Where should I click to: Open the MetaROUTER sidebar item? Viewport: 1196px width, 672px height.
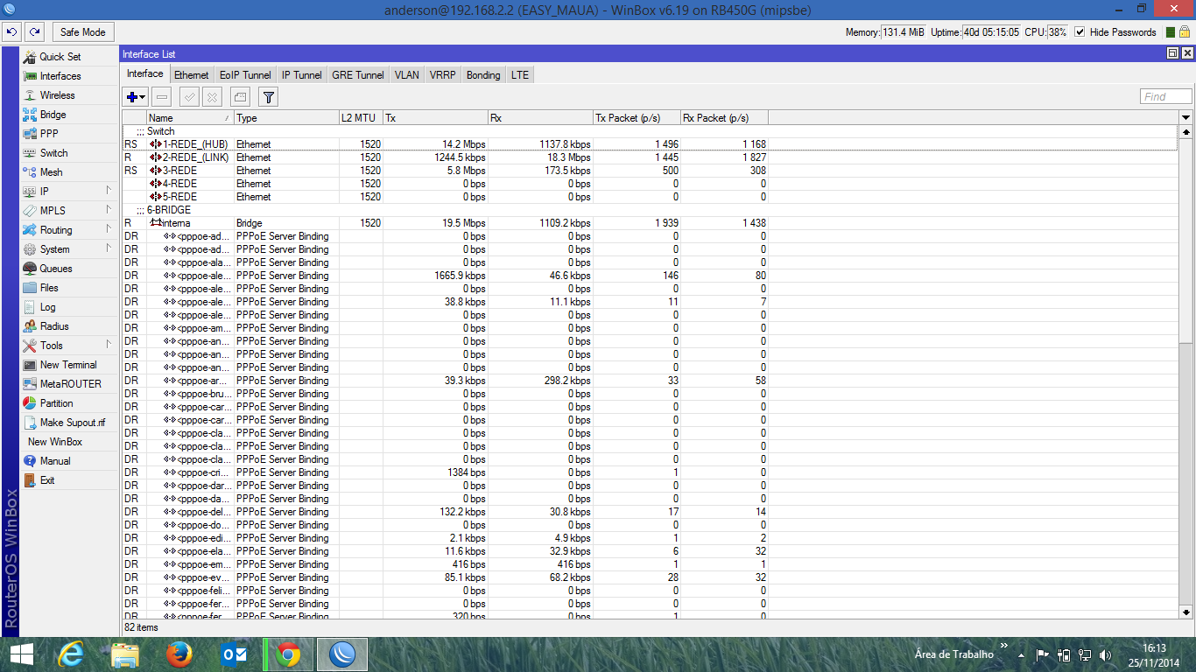click(69, 384)
